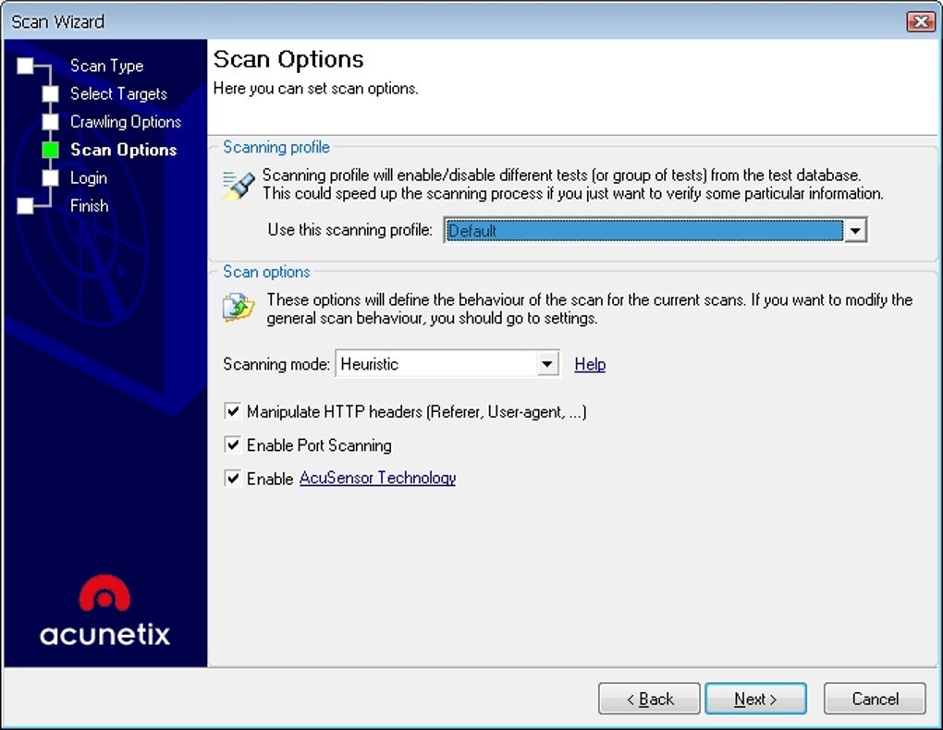Click the Help link beside Scanning mode

(x=590, y=364)
